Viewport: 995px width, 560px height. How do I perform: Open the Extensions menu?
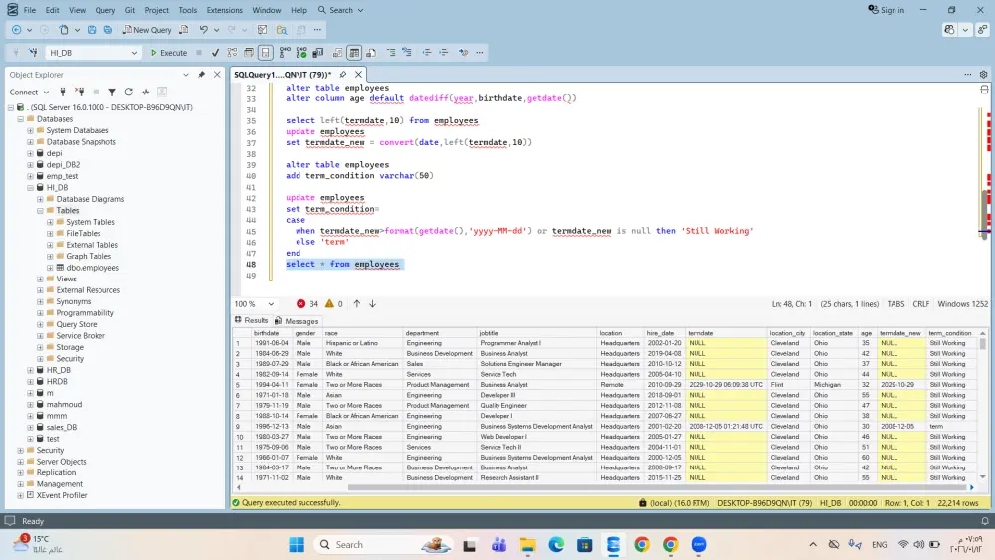(224, 10)
